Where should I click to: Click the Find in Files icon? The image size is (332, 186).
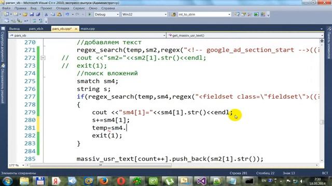[173, 14]
